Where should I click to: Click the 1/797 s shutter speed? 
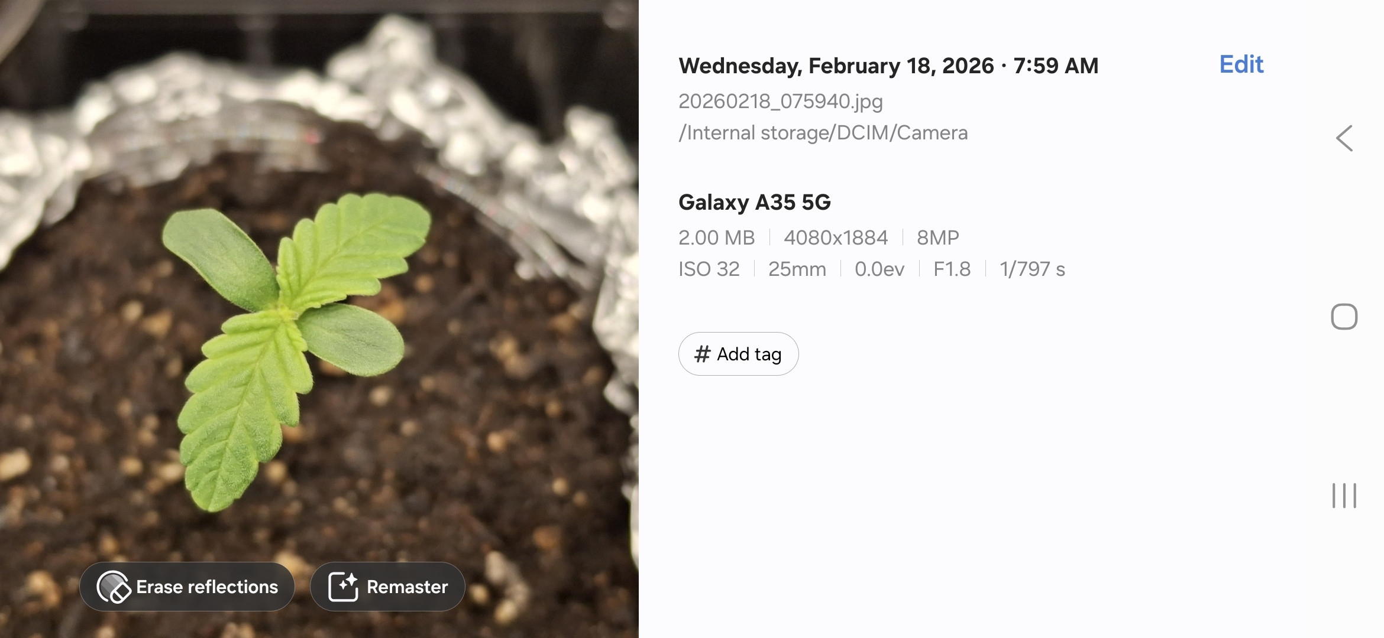(1032, 269)
